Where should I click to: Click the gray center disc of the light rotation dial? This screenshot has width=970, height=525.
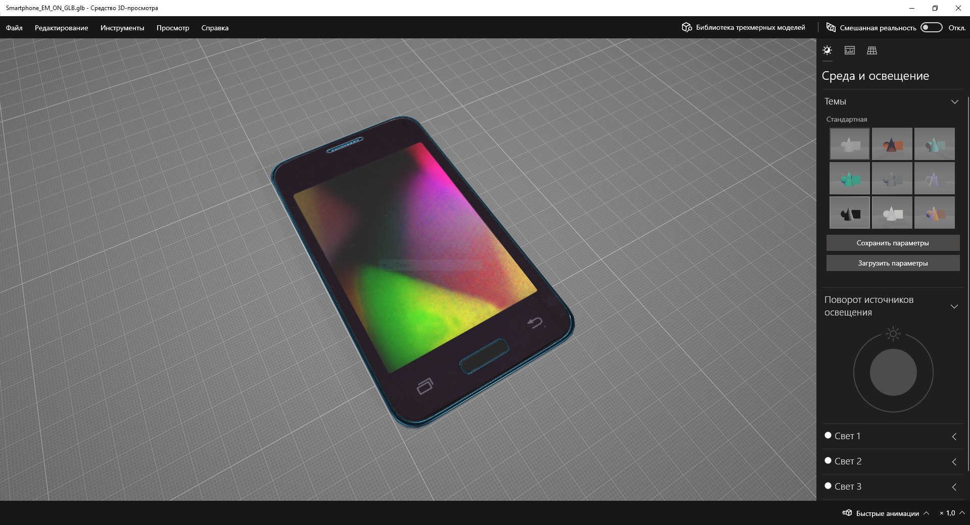tap(893, 373)
